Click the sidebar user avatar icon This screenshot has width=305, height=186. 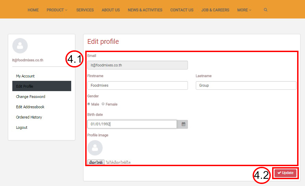(20, 46)
